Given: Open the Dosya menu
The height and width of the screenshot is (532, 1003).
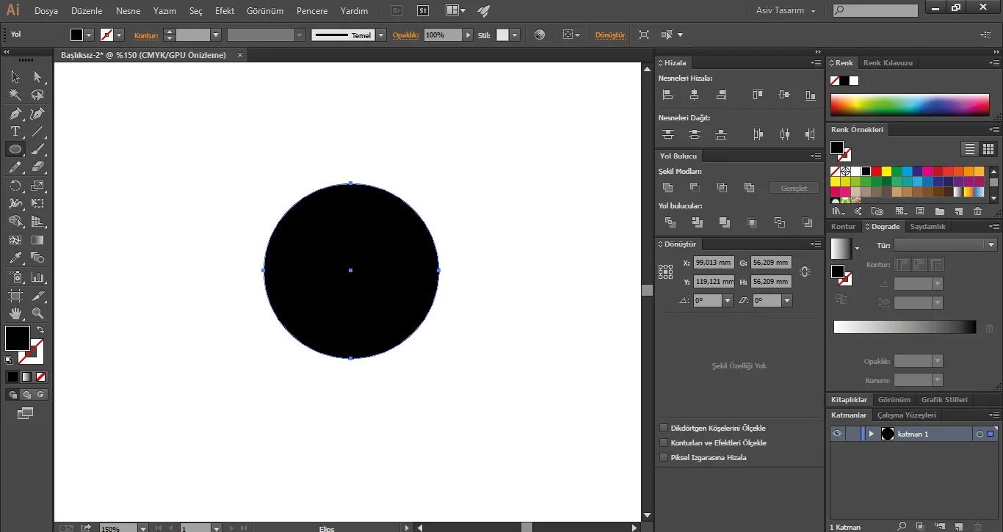Looking at the screenshot, I should (46, 11).
